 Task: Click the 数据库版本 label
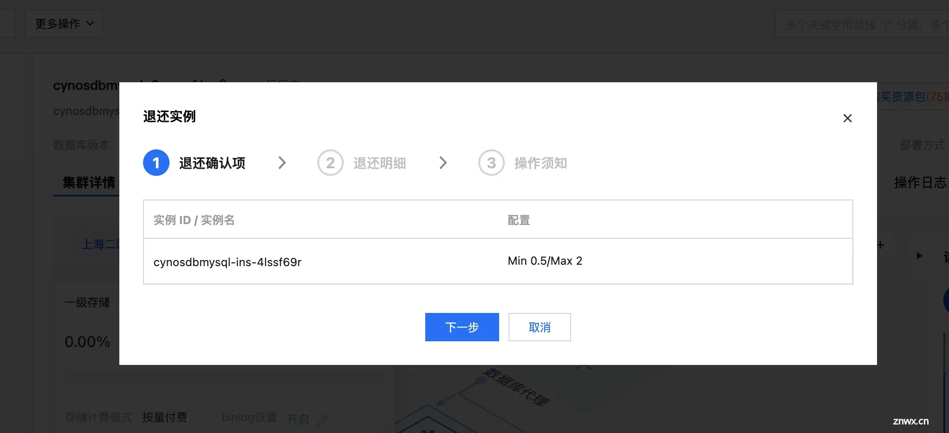point(81,145)
